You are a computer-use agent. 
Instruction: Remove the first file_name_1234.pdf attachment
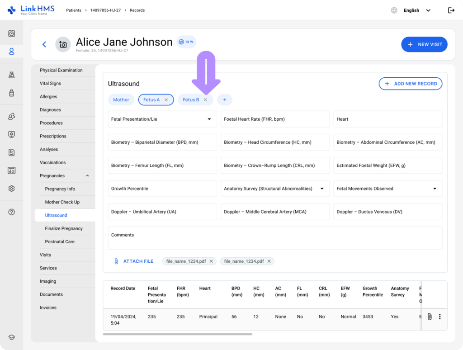pos(211,261)
